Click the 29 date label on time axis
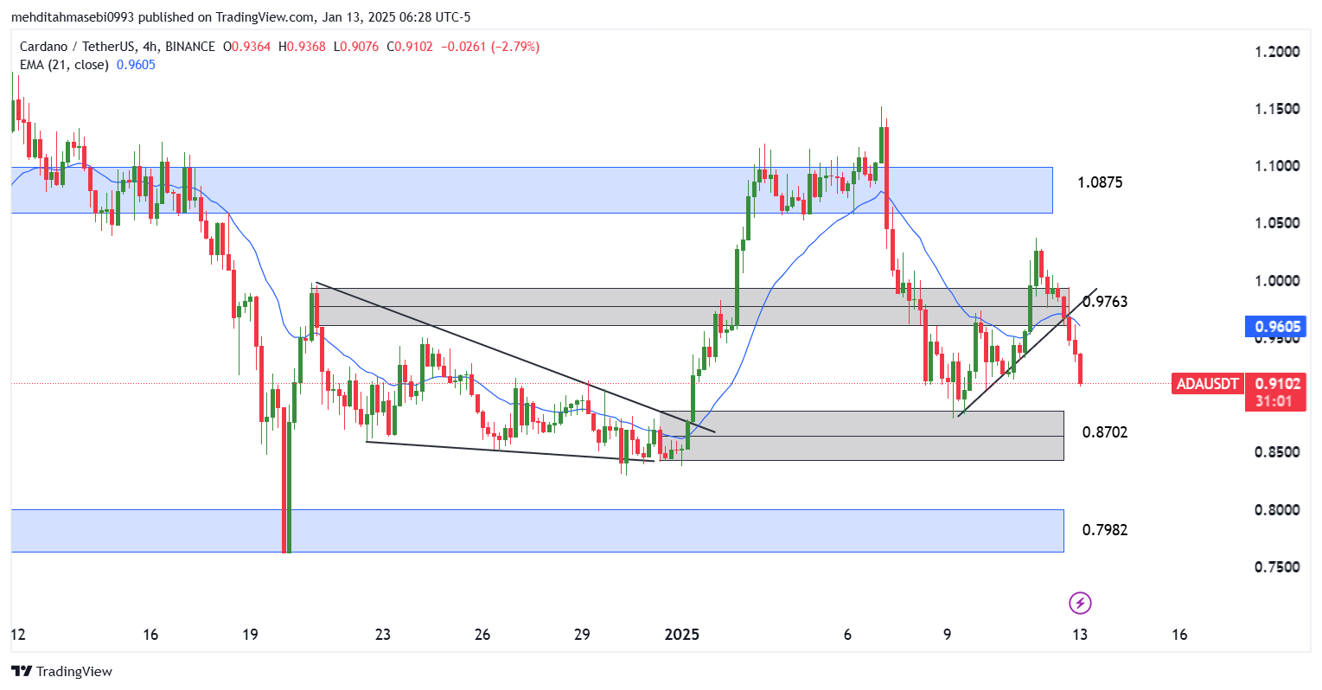 (582, 635)
